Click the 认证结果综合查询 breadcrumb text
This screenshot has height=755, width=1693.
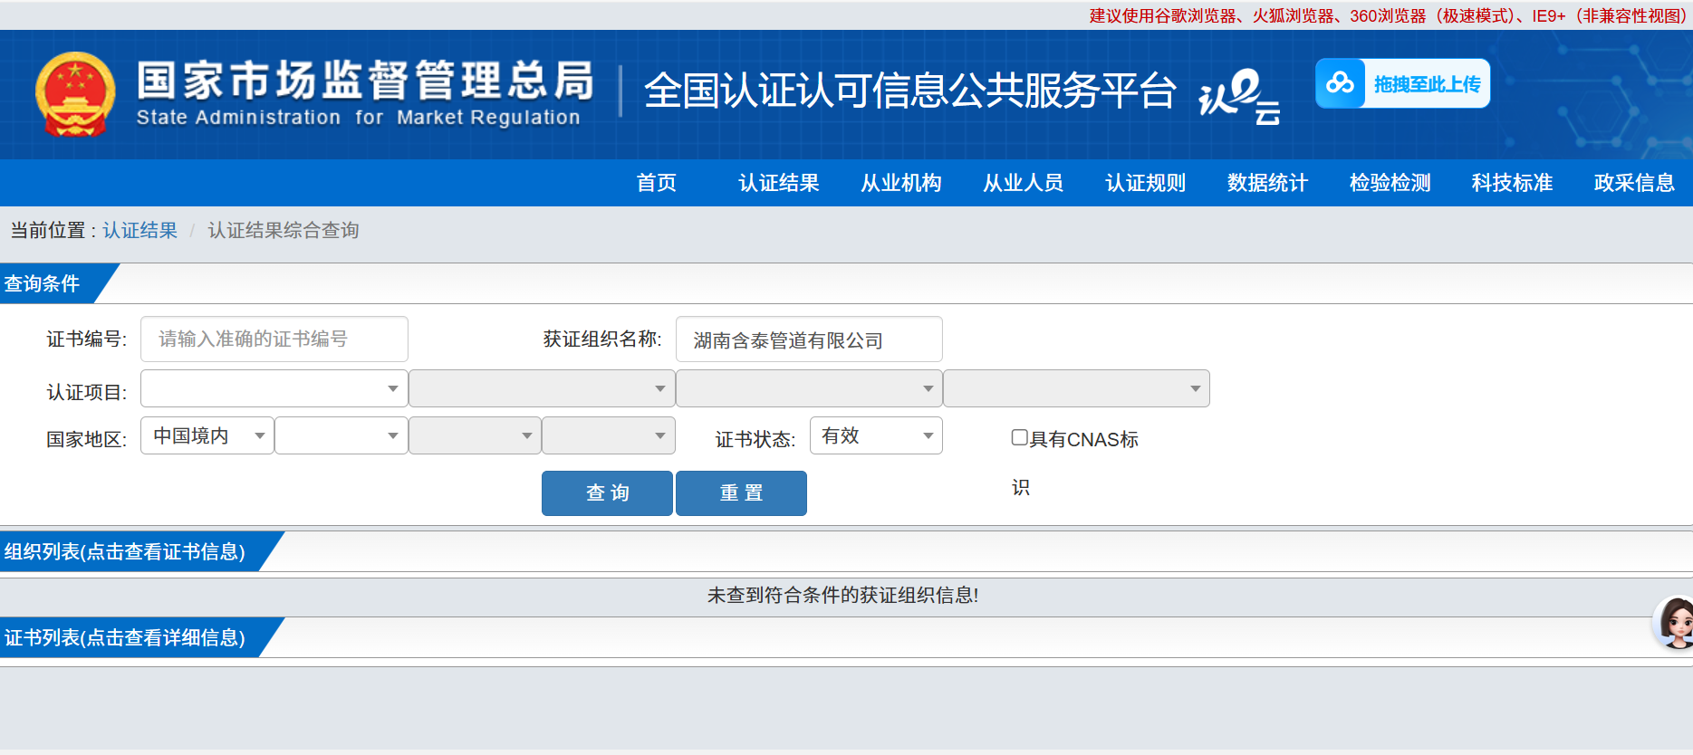[284, 231]
